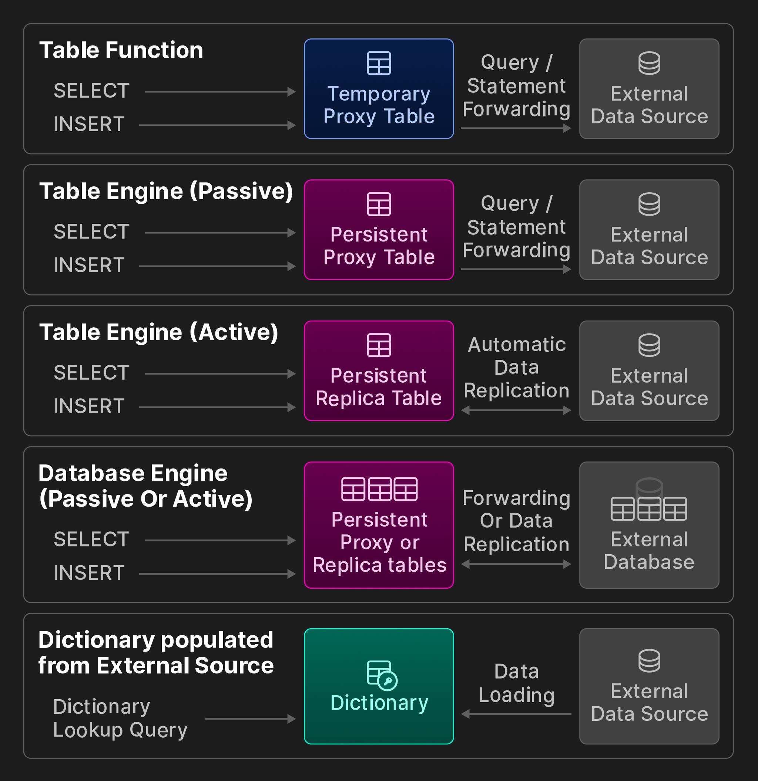
Task: Click the Data Loading label
Action: [x=516, y=683]
